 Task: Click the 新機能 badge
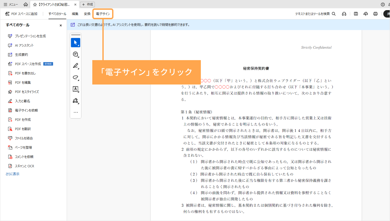48,64
